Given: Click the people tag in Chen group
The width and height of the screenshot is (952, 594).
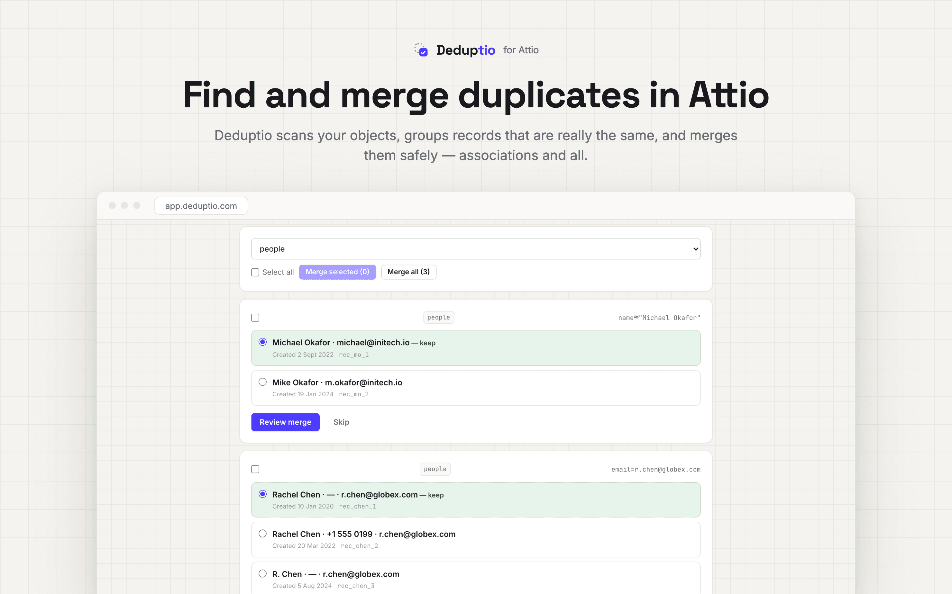Looking at the screenshot, I should point(435,469).
